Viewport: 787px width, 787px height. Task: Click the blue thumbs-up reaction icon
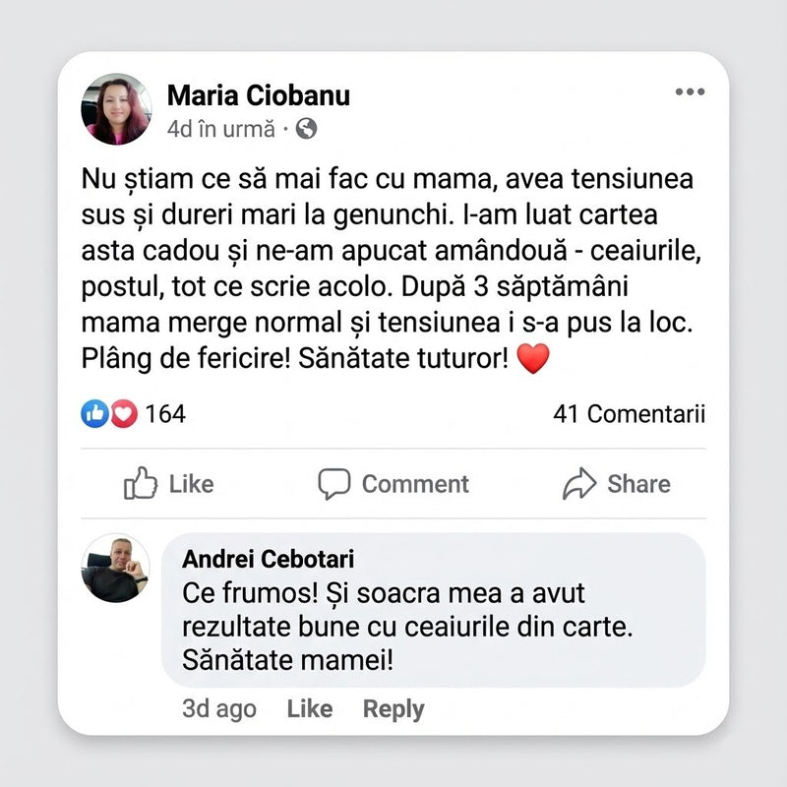click(x=94, y=414)
